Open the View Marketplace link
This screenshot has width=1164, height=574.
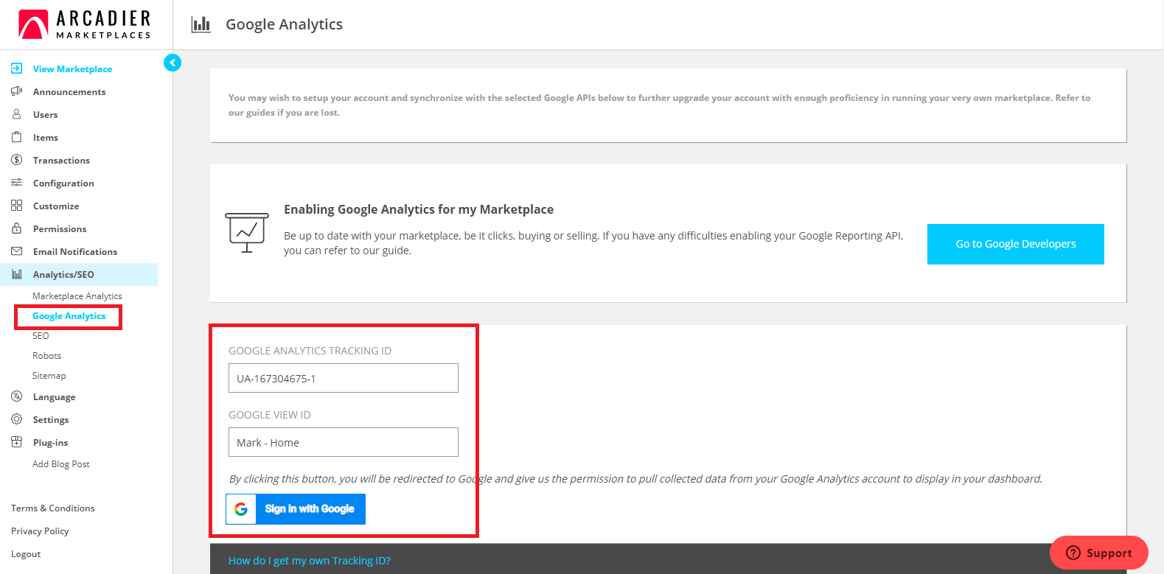72,69
